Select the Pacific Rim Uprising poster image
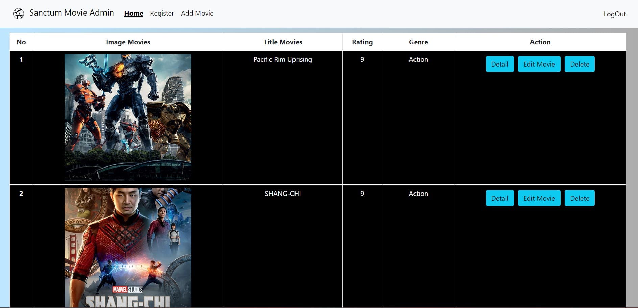Viewport: 638px width, 308px height. pyautogui.click(x=128, y=117)
